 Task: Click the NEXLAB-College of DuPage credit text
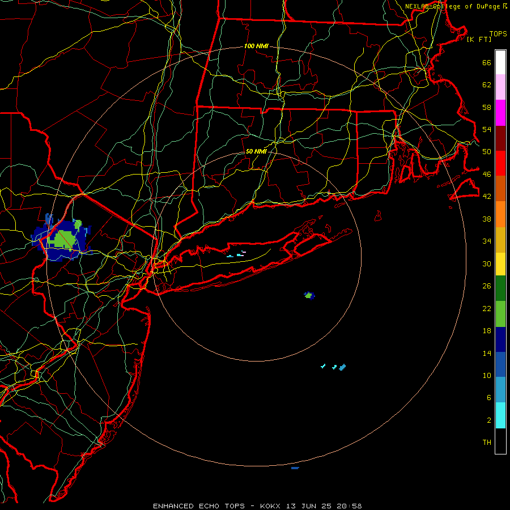tap(456, 6)
